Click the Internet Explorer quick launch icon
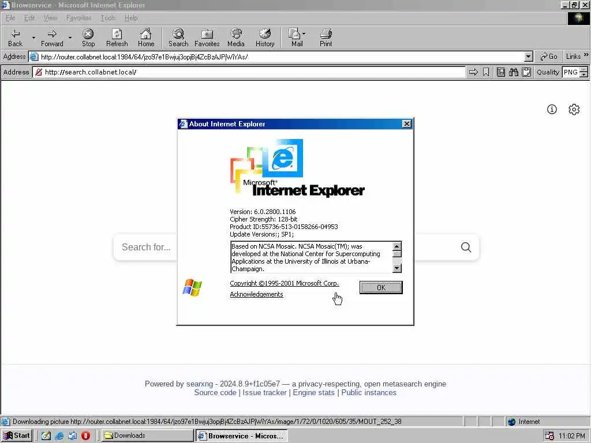The height and width of the screenshot is (443, 591). tap(59, 436)
